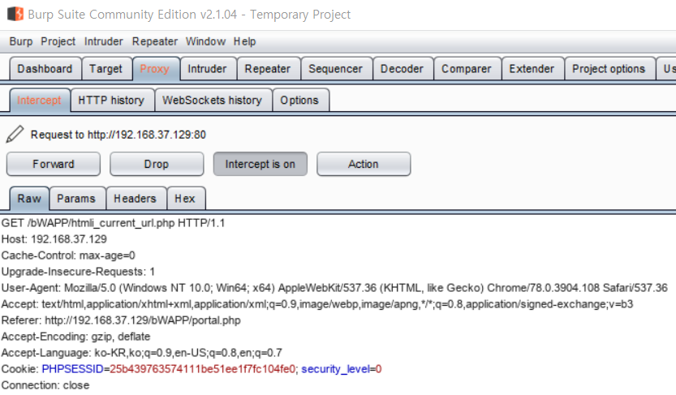This screenshot has width=676, height=395.
Task: View the WebSockets history sub-tab
Action: pyautogui.click(x=212, y=101)
